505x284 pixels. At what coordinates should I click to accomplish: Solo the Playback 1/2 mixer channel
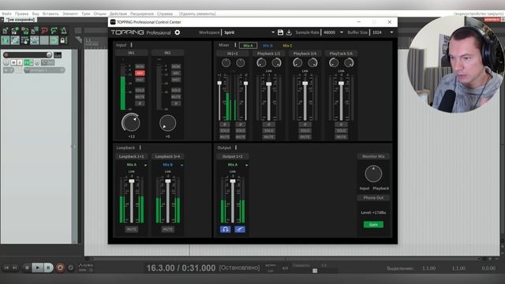[x=268, y=131]
